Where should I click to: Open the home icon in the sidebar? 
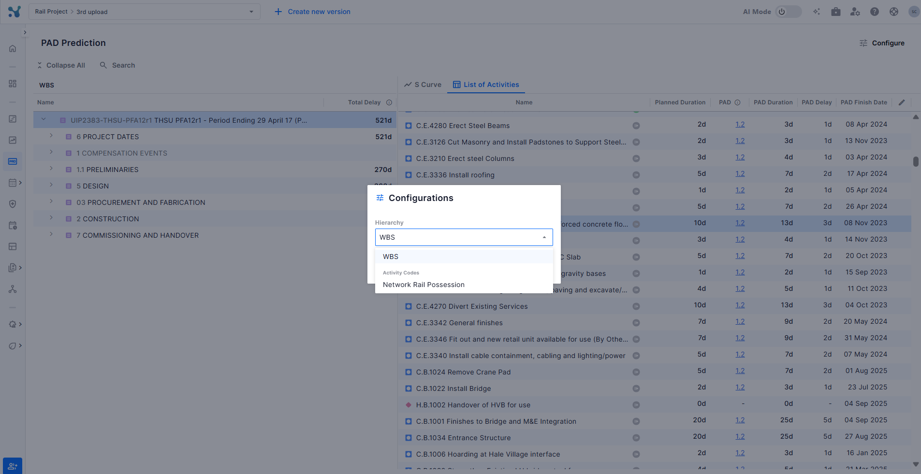coord(13,48)
